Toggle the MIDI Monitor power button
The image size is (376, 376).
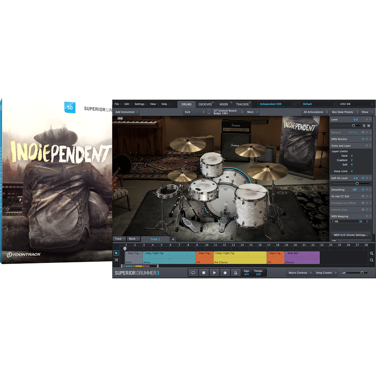(x=363, y=139)
